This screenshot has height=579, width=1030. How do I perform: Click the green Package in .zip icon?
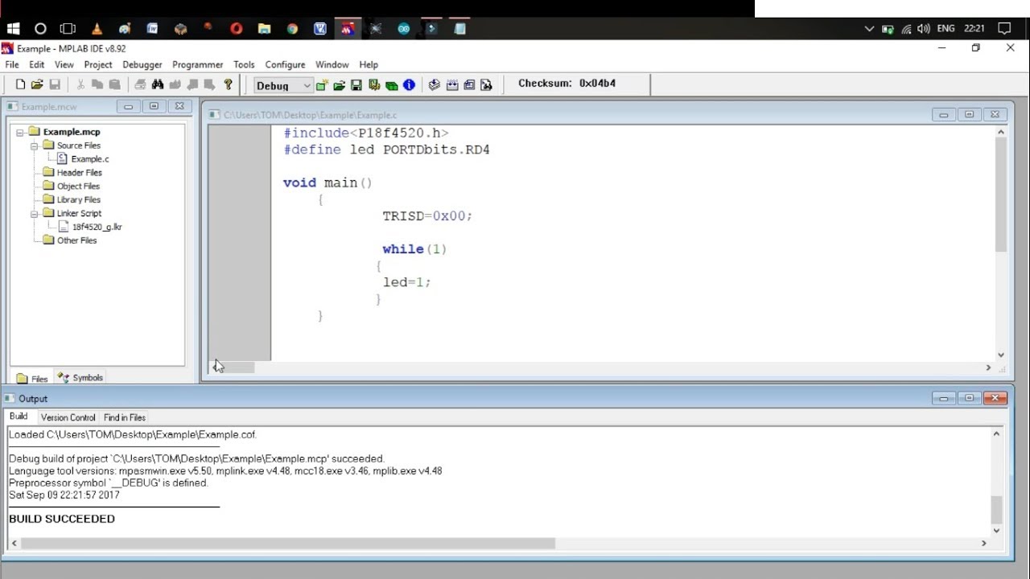coord(392,84)
